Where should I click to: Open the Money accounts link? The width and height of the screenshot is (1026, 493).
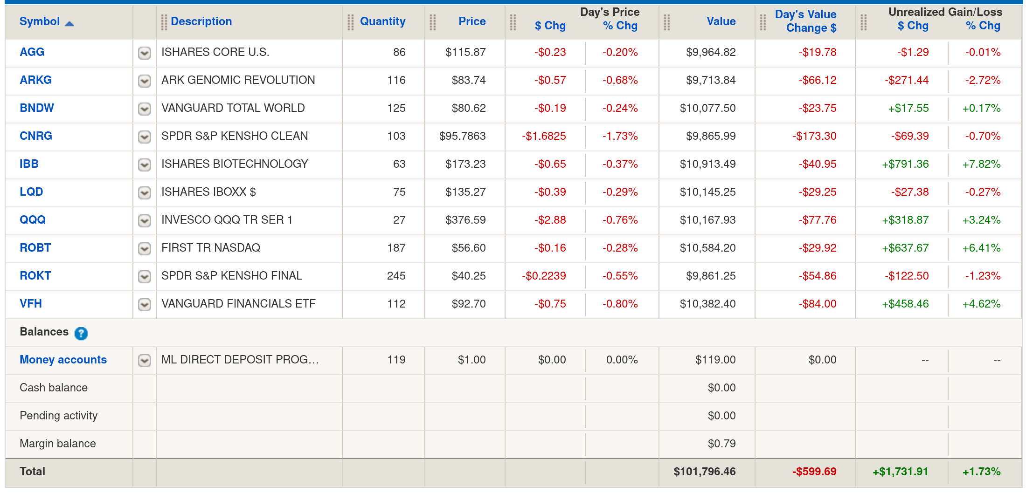[x=63, y=360]
